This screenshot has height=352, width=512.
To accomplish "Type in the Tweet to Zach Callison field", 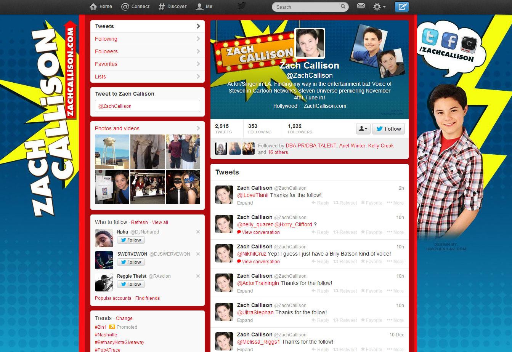I will point(147,106).
